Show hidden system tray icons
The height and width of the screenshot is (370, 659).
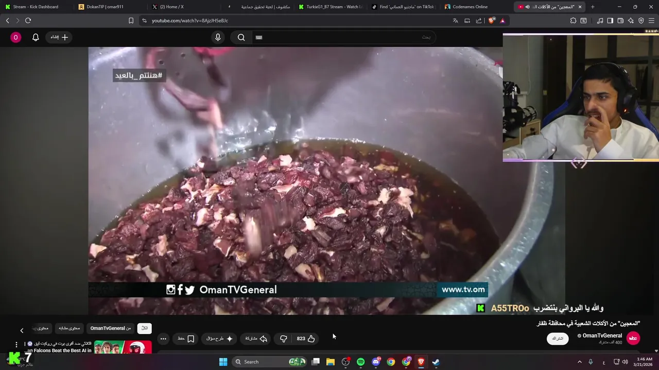579,362
